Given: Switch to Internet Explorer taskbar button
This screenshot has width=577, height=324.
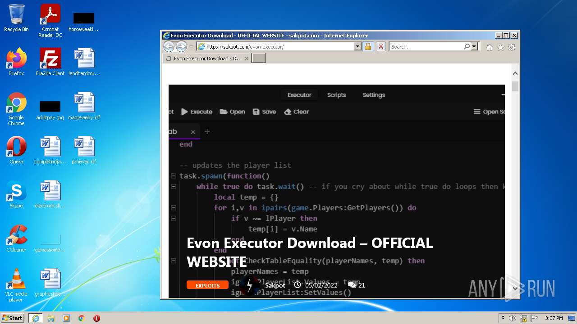Looking at the screenshot, I should tap(36, 318).
